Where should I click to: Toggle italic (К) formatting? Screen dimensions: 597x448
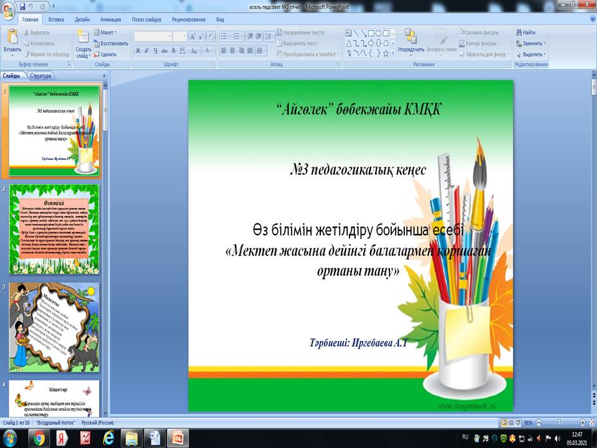147,51
